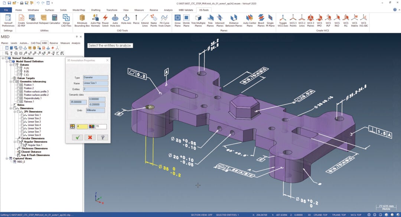The height and width of the screenshot is (217, 401).
Task: Select the Screenshot tool in Utilities
Action: [x=33, y=18]
